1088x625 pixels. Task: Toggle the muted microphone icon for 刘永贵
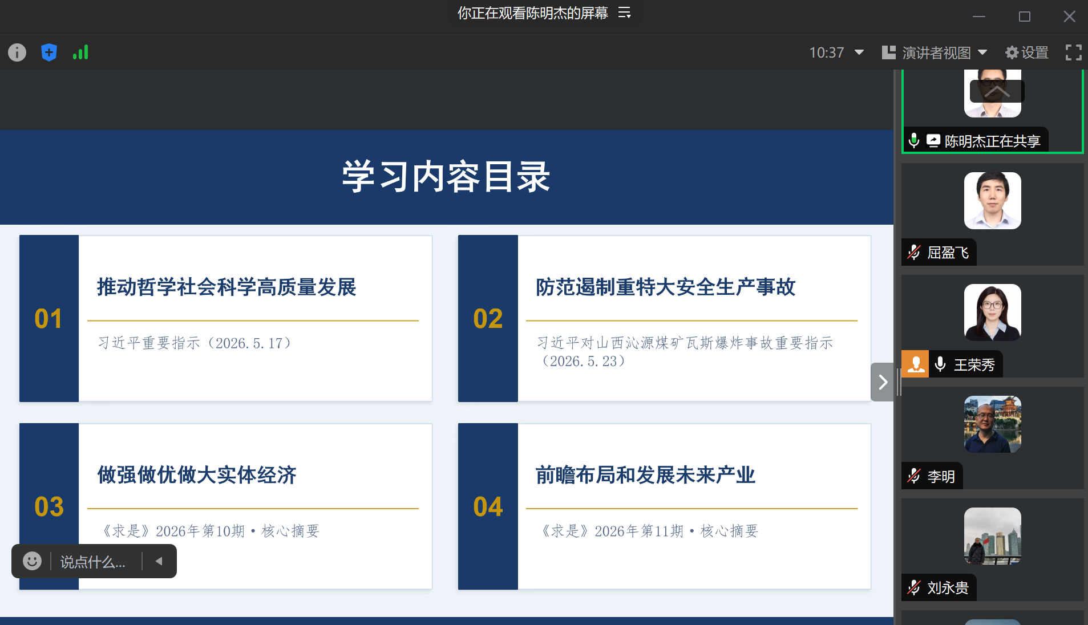914,587
